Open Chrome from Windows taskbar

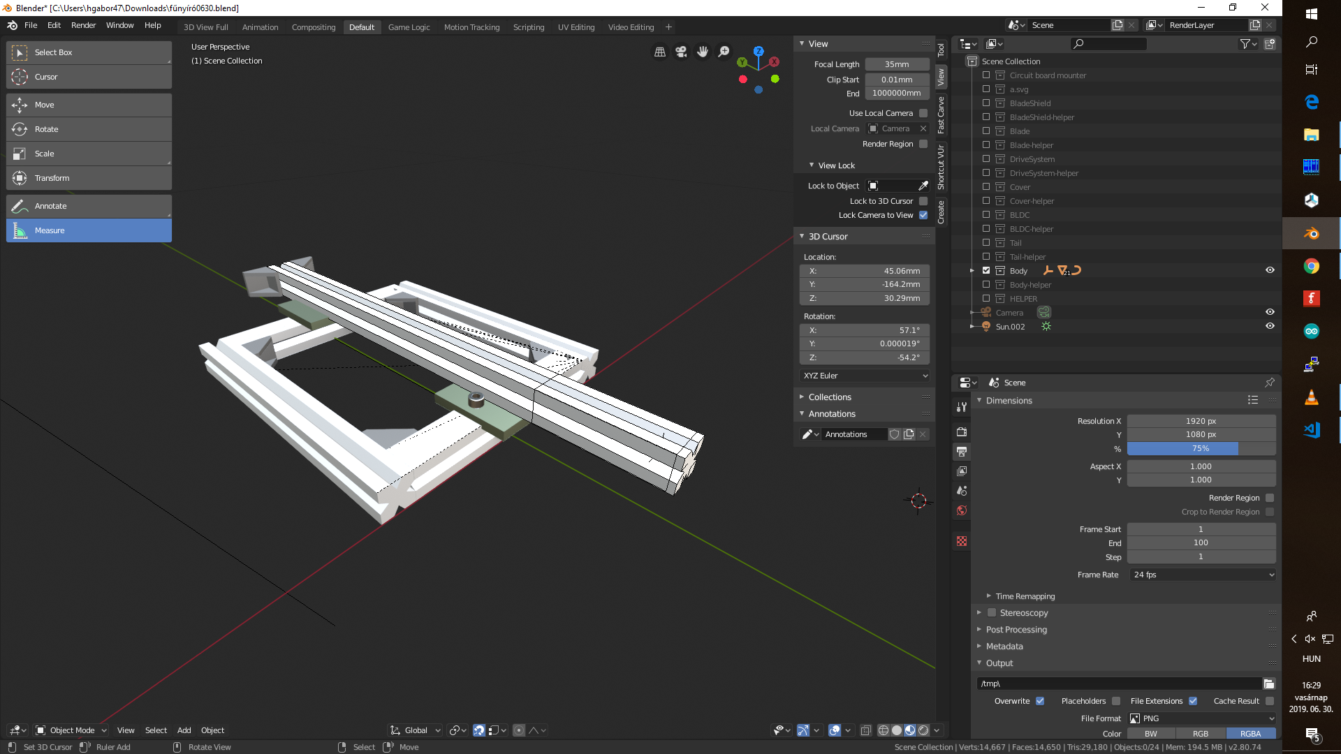click(x=1311, y=266)
